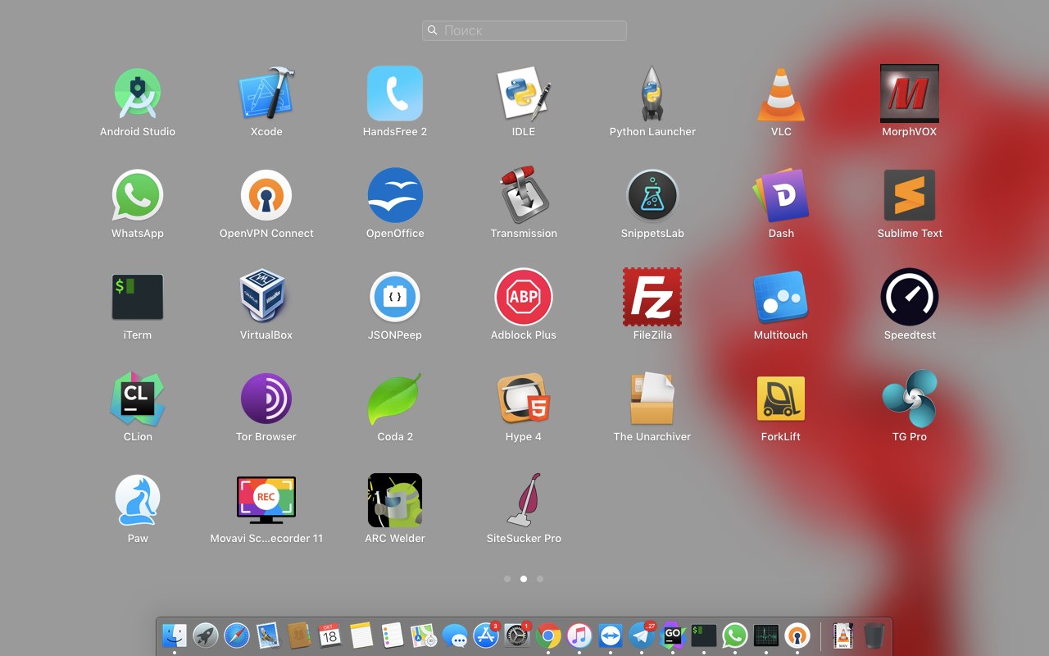1049x656 pixels.
Task: Switch to GoLand in the Dock
Action: 673,635
